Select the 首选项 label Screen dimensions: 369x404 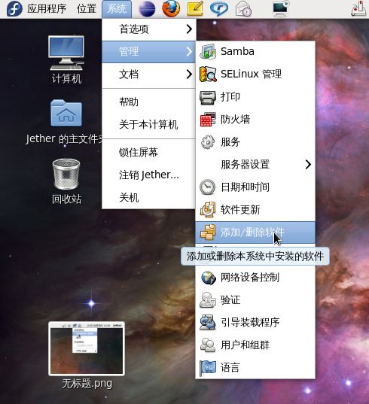[134, 29]
